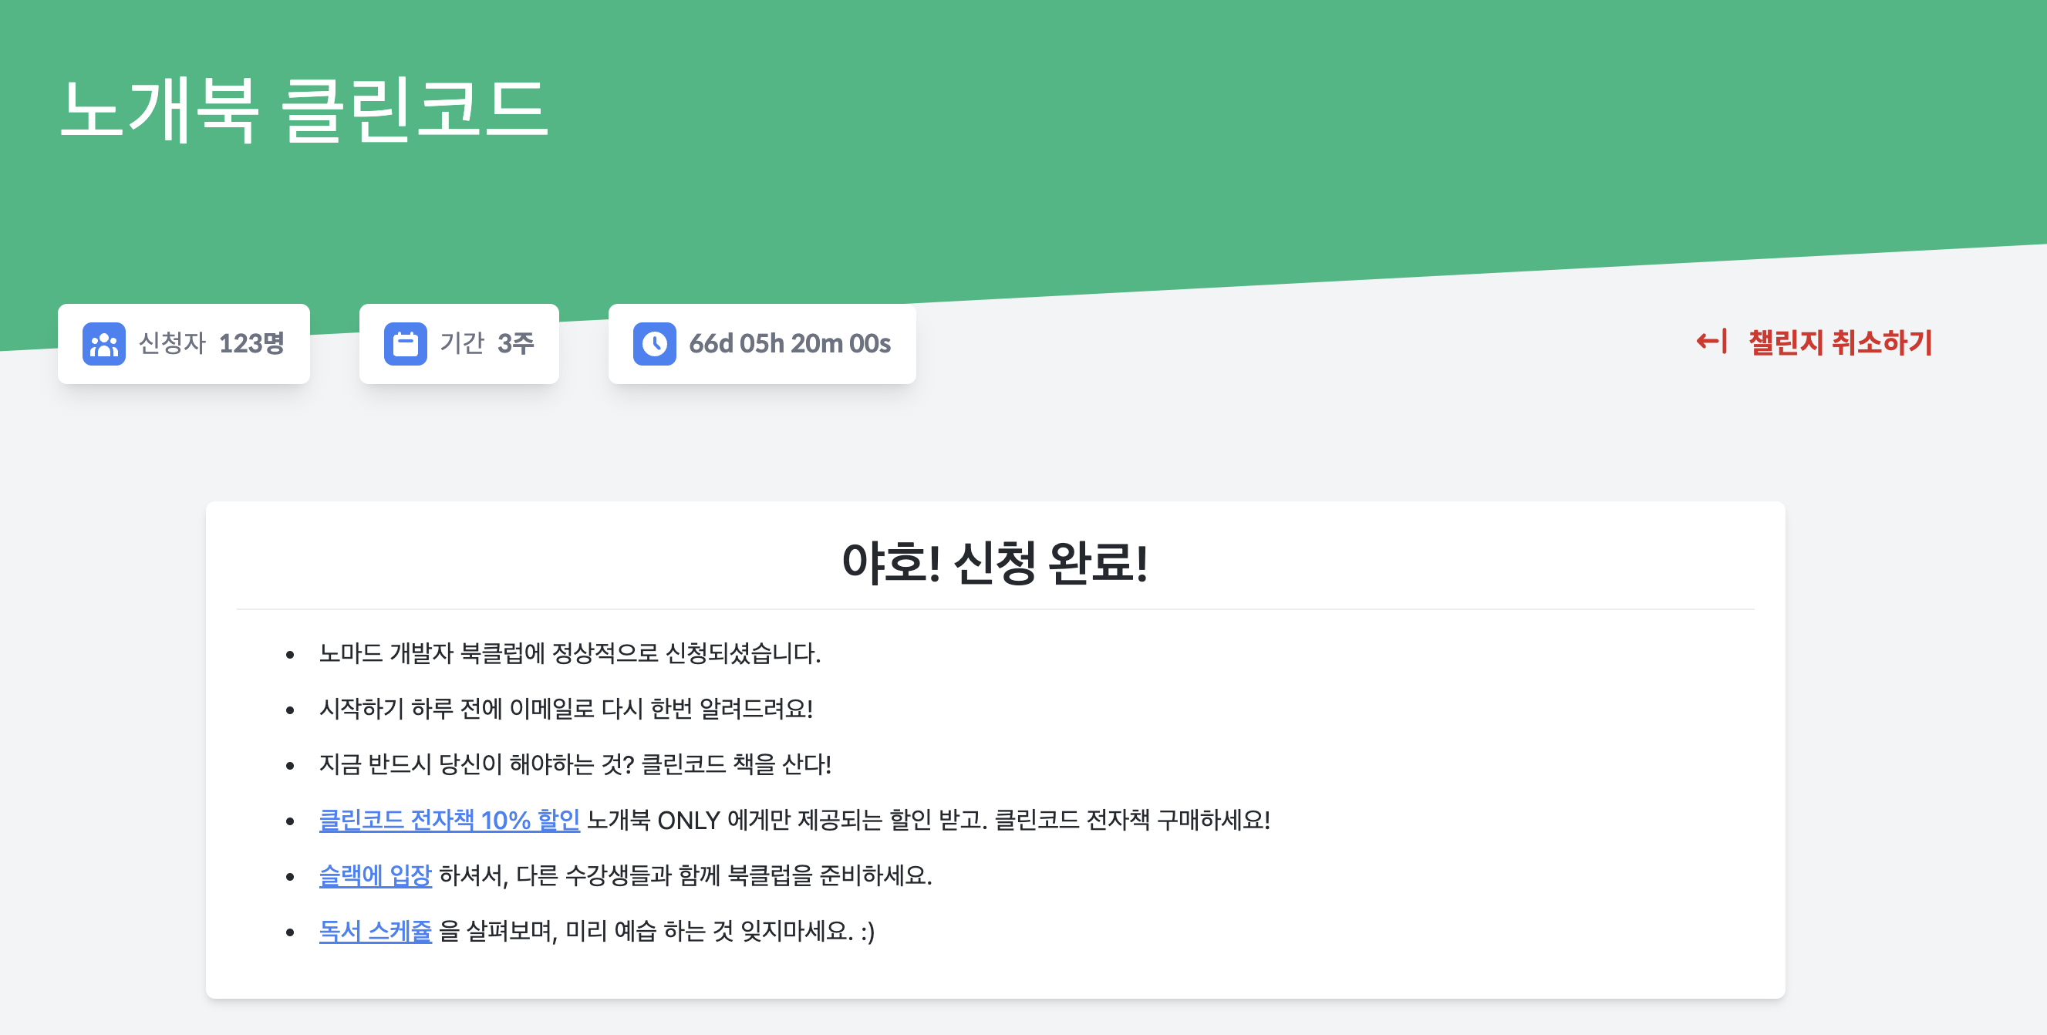Click the 123명 applicant count text
Screen dimensions: 2047x1035
pos(251,344)
